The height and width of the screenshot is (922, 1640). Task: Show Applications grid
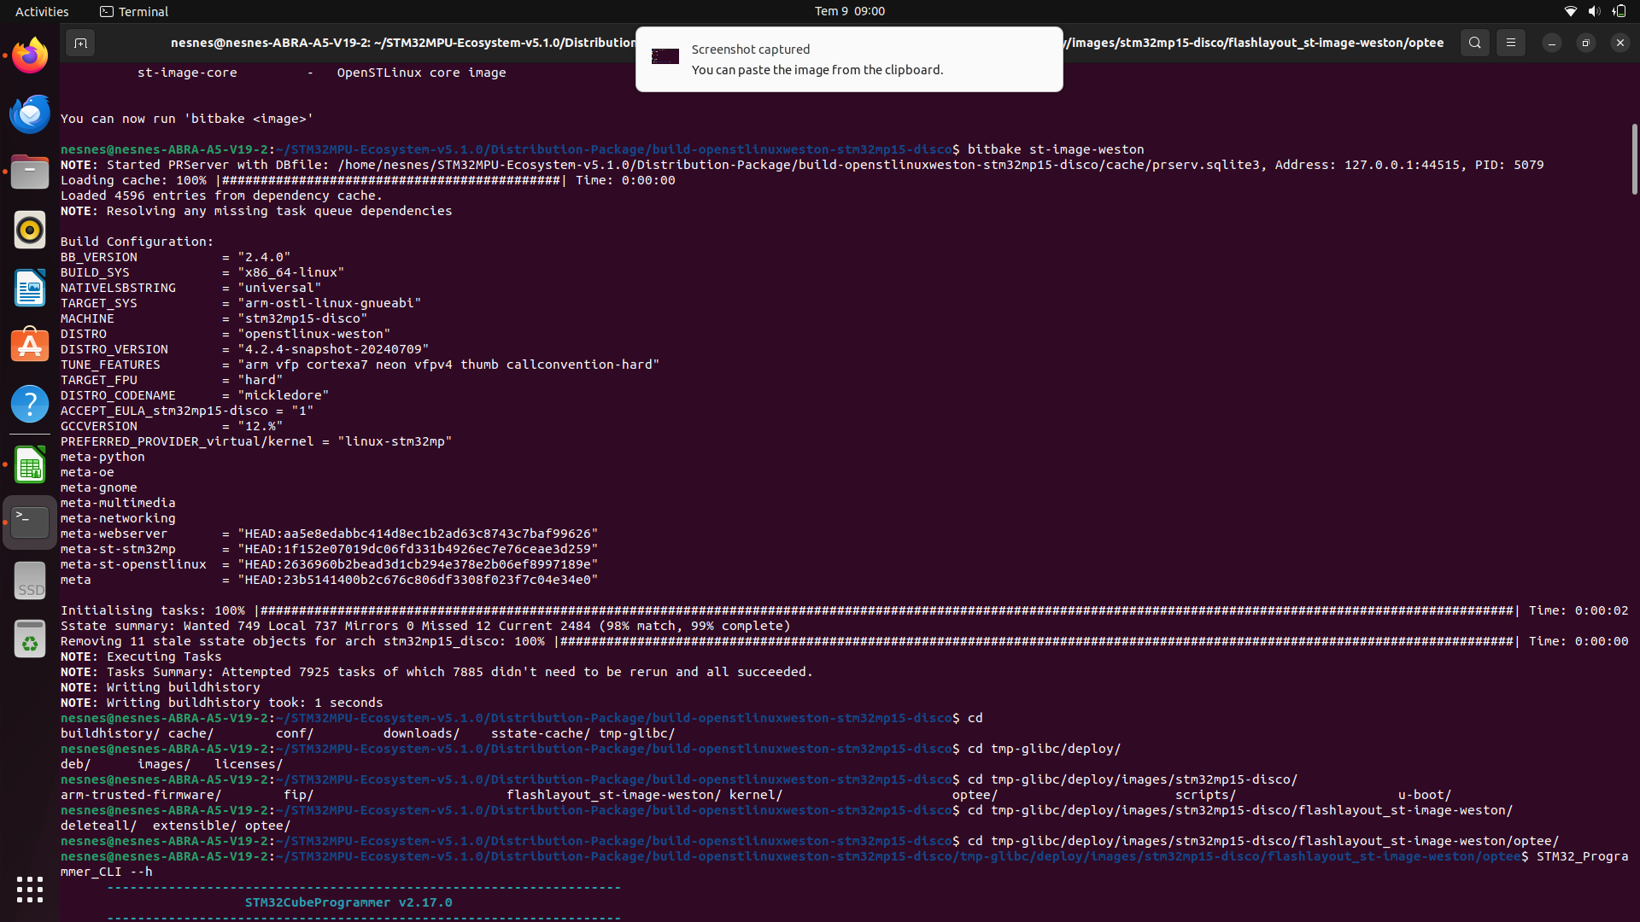(x=30, y=890)
